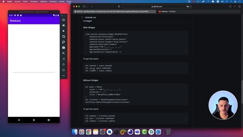Open Camtasia from the Dock

point(144,132)
